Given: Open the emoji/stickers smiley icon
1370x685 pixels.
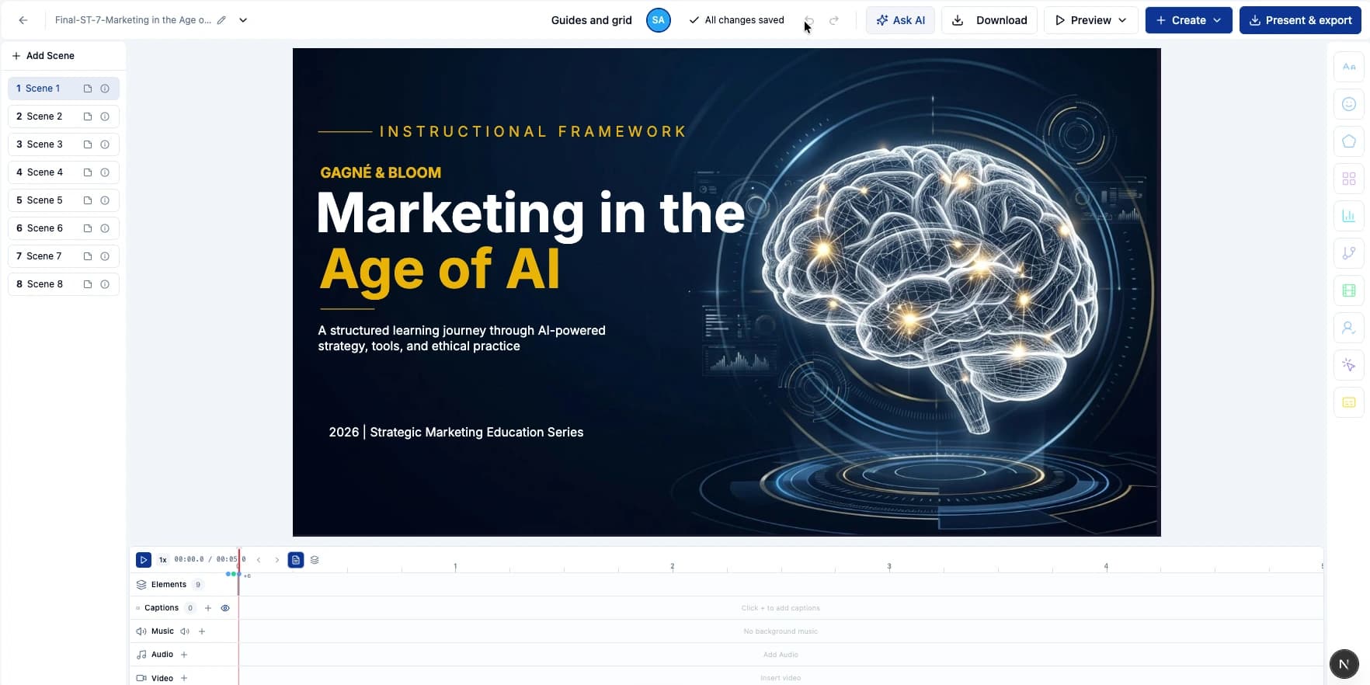Looking at the screenshot, I should pos(1349,104).
